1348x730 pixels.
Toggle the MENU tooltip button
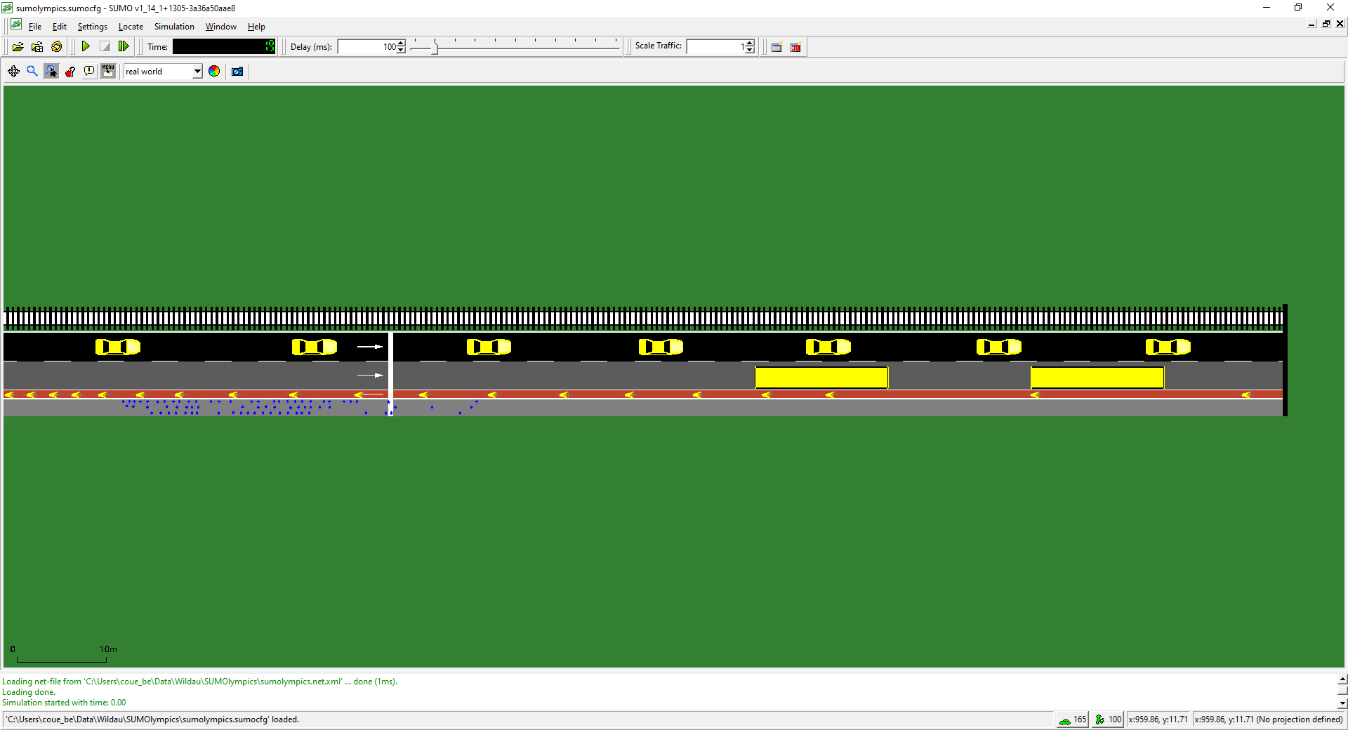[108, 72]
